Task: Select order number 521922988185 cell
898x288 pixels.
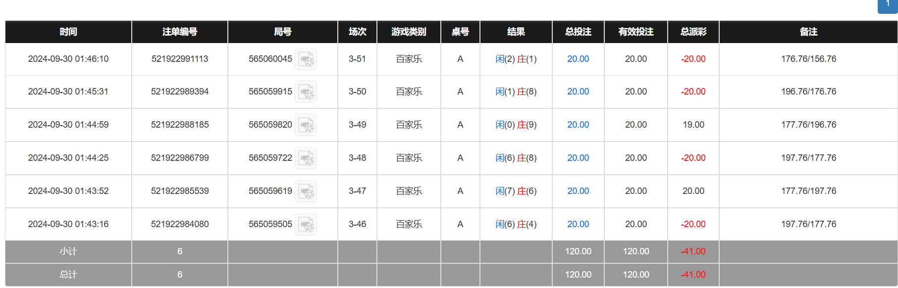Action: point(180,125)
